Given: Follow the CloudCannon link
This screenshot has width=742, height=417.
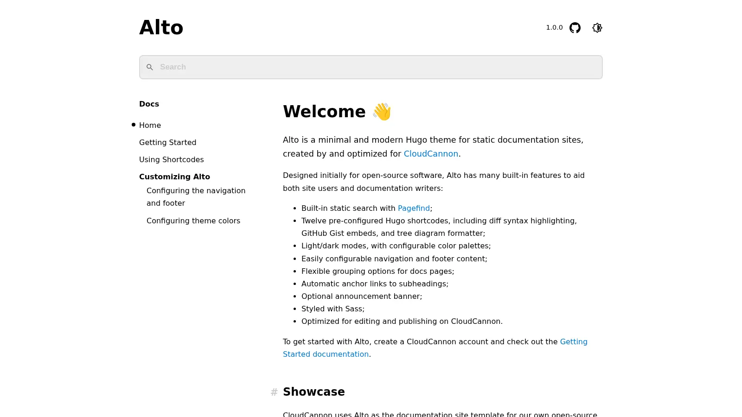Looking at the screenshot, I should pos(431,154).
